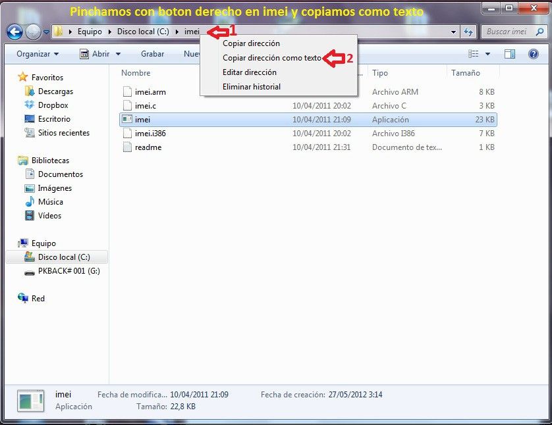Open Escritorio in the sidebar
The height and width of the screenshot is (425, 552).
54,119
